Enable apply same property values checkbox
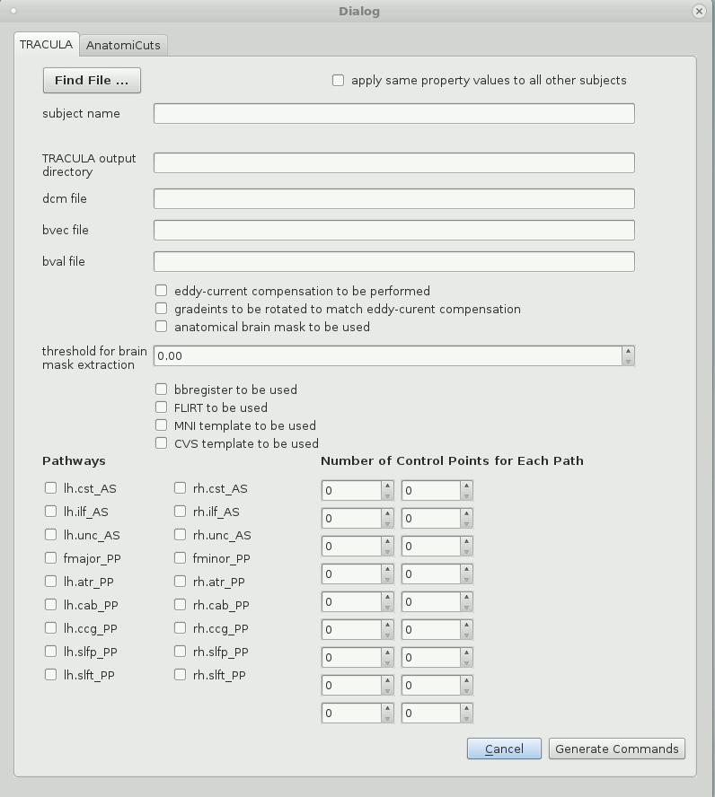The image size is (715, 797). 339,80
